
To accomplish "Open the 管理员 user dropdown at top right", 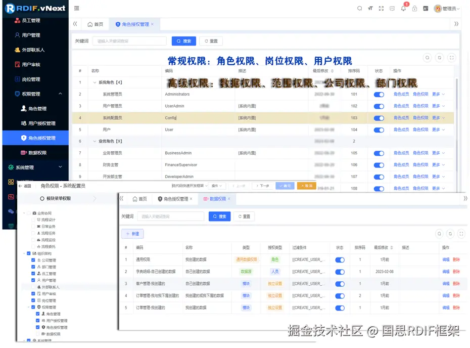I will pyautogui.click(x=450, y=8).
